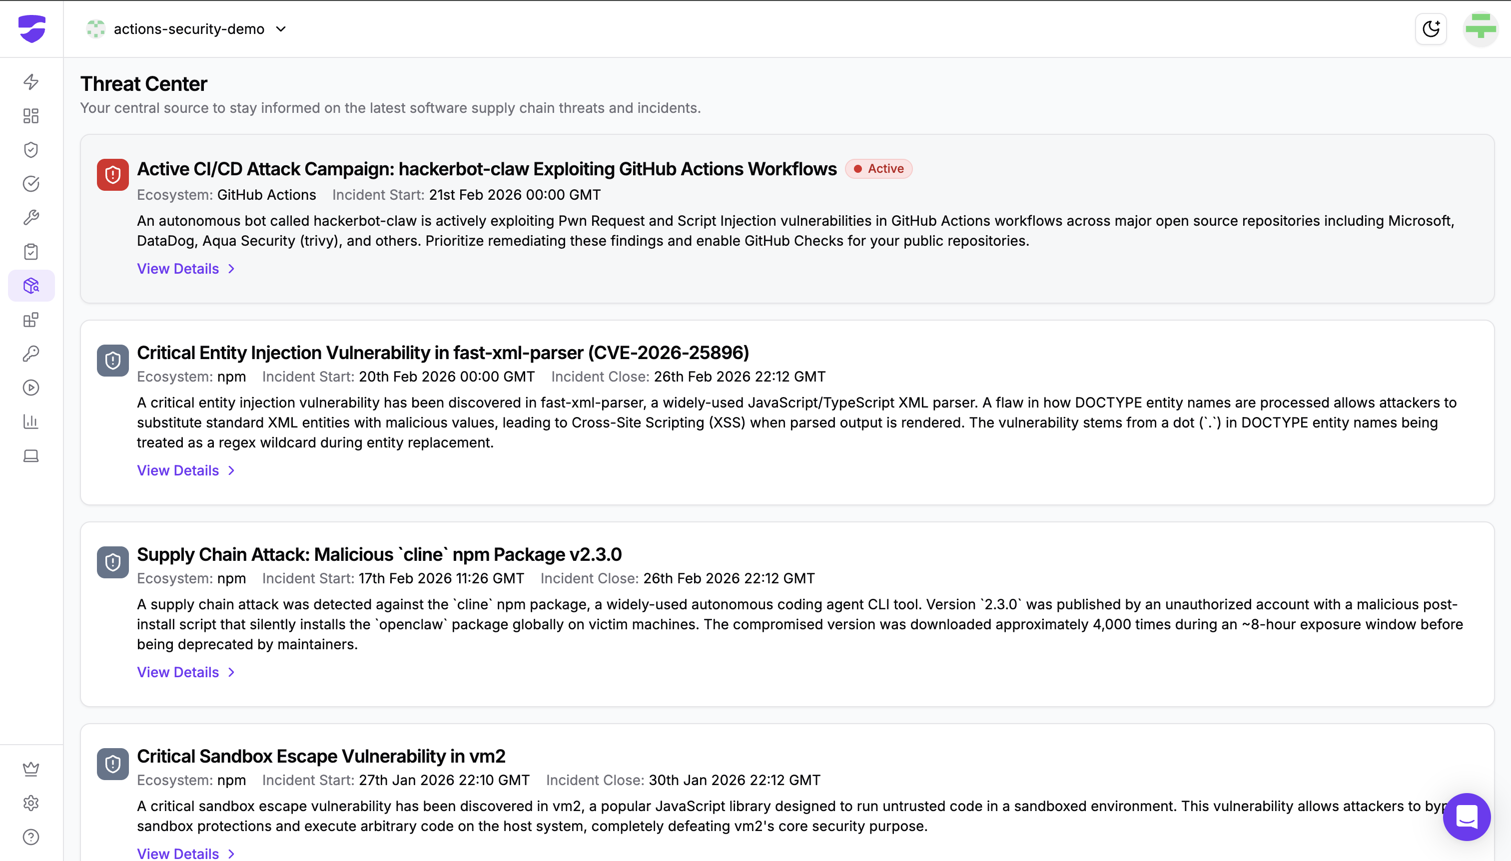Click the vm2 Sandbox Escape title

click(321, 756)
